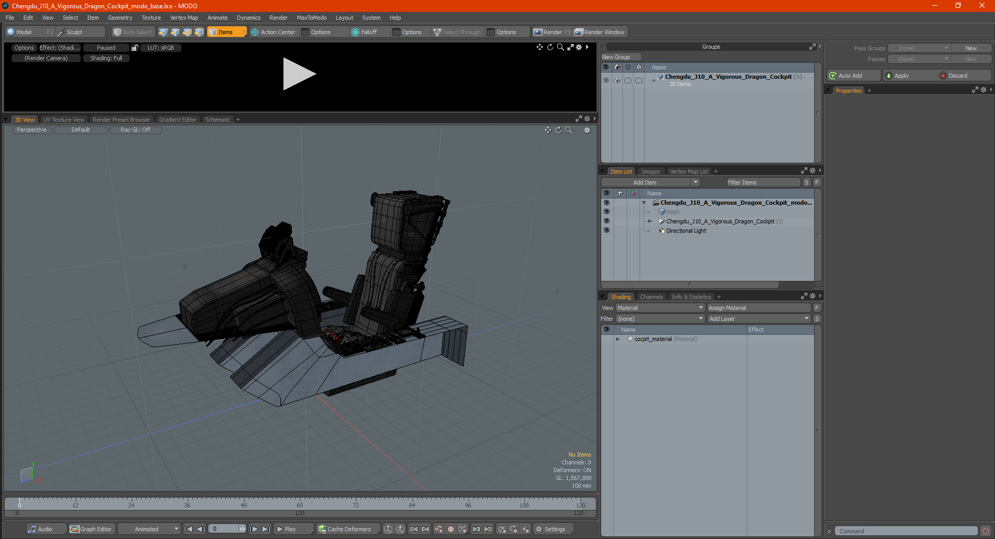Step to next frame button

253,529
